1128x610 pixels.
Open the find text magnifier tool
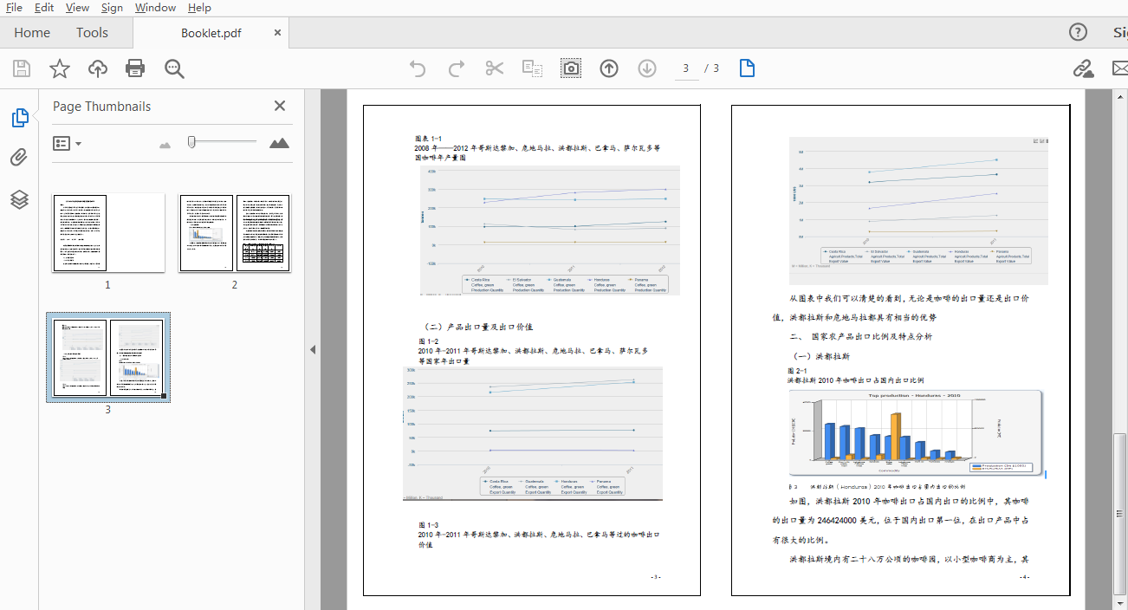[174, 69]
